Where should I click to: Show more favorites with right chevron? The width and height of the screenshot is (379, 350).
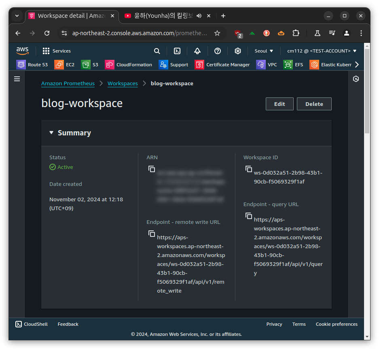[357, 65]
